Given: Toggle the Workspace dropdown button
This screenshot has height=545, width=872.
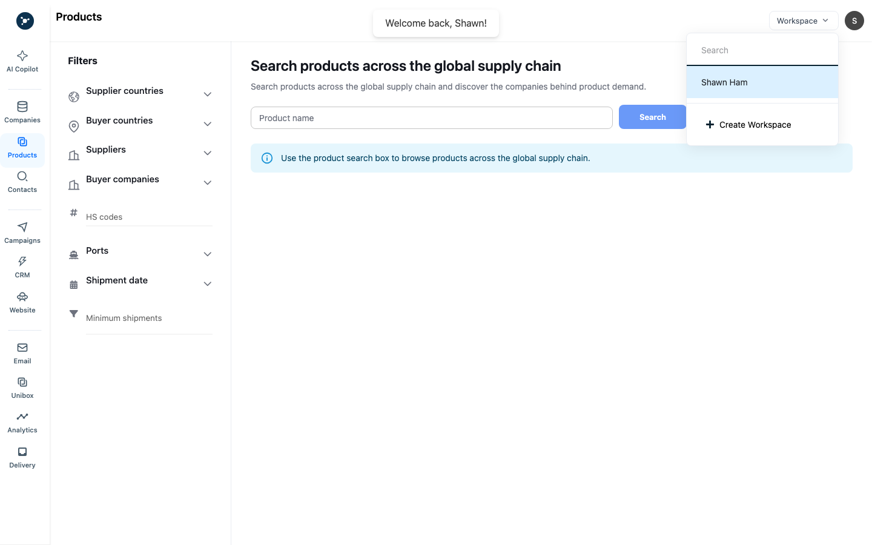Looking at the screenshot, I should (804, 21).
